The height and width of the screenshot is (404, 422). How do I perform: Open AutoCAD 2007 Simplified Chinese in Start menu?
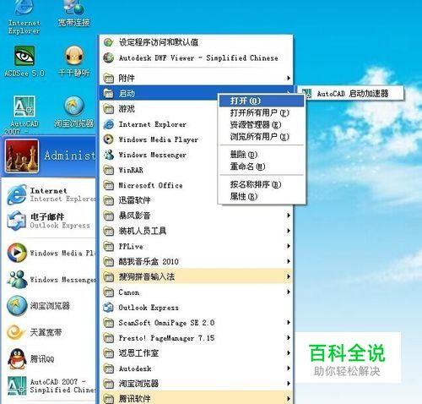pos(51,385)
